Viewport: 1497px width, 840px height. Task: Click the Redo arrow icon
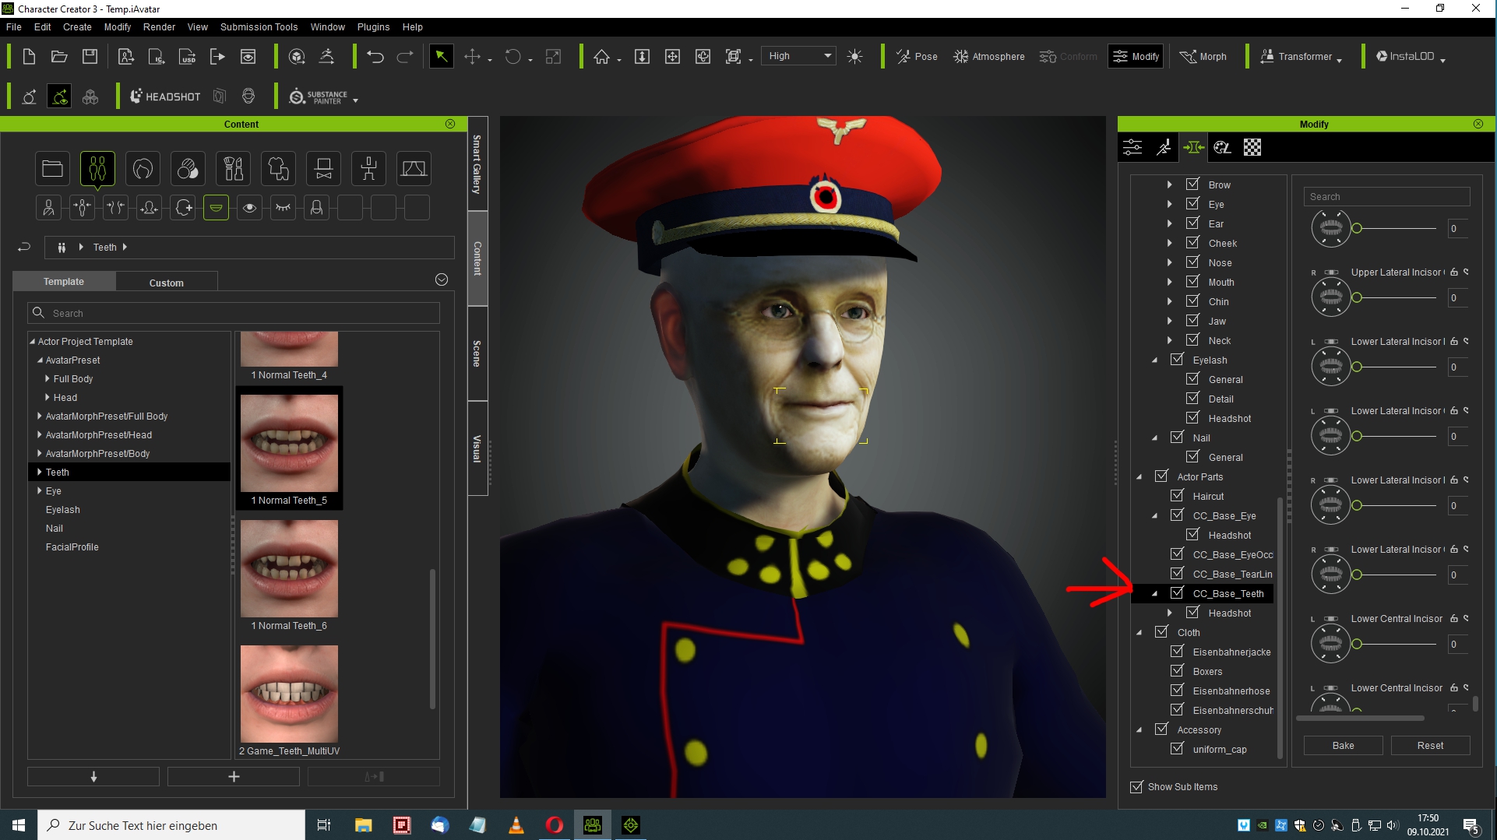405,56
